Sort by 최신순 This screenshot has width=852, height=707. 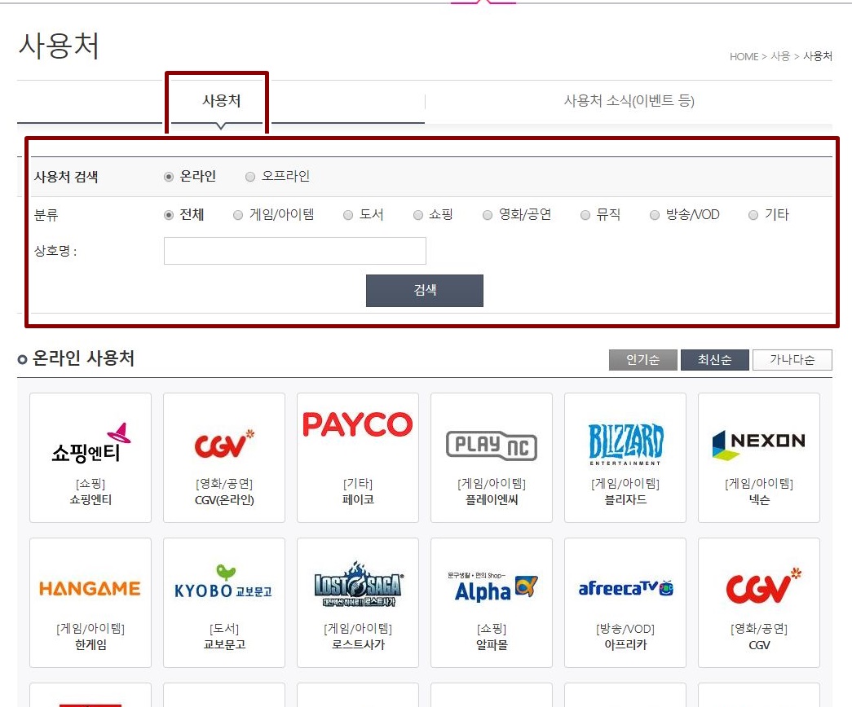[714, 359]
